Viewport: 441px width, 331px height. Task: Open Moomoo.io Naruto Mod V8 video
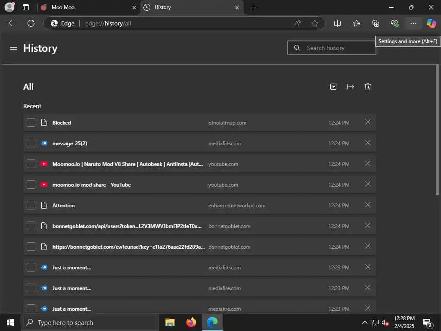tap(127, 164)
